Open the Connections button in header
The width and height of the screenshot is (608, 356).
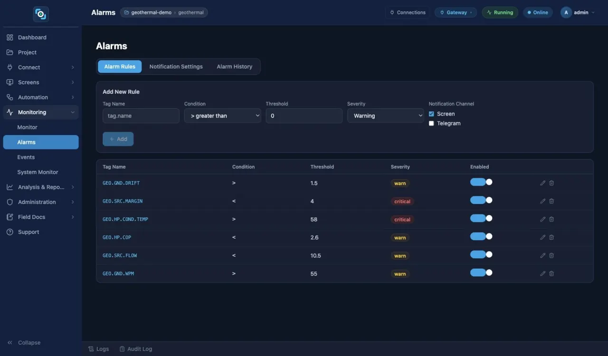click(408, 12)
